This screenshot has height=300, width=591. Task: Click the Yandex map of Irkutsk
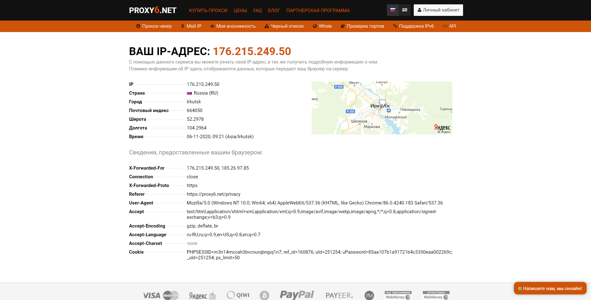pyautogui.click(x=382, y=108)
